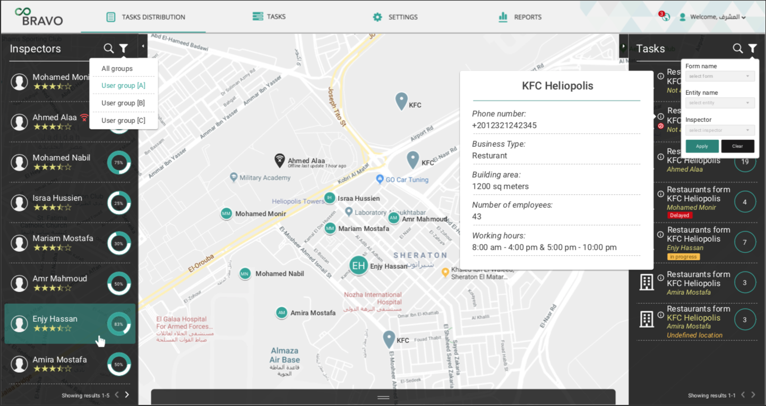Viewport: 766px width, 406px height.
Task: Select the KFC map pin near Airport Rd
Action: (402, 101)
